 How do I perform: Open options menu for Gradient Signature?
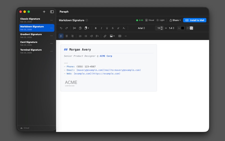pyautogui.click(x=51, y=36)
